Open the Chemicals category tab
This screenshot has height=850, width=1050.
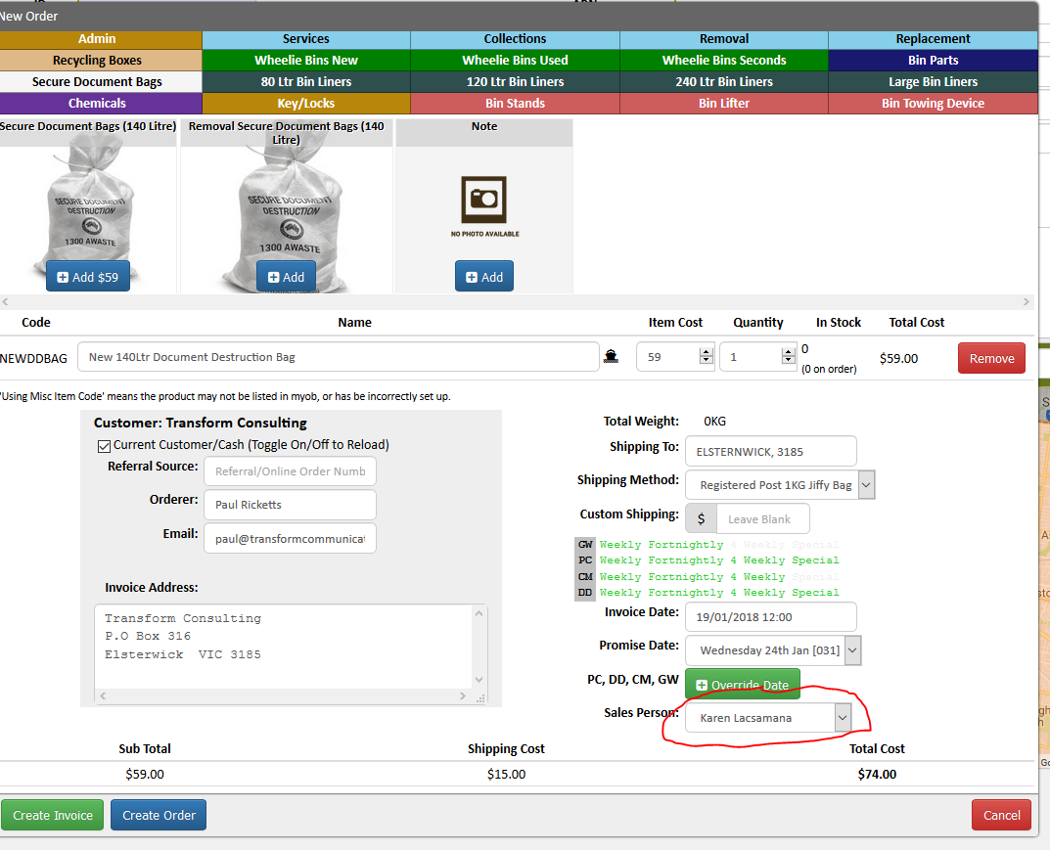coord(97,103)
